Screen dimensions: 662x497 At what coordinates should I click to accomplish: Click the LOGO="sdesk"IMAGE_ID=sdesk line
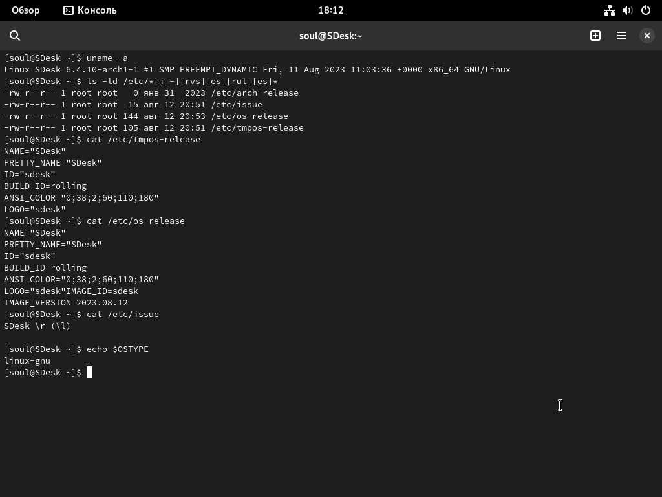(x=71, y=291)
